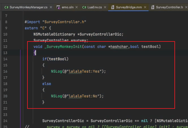
Task: Click "SurveyController.h" import string
Action: [64, 22]
